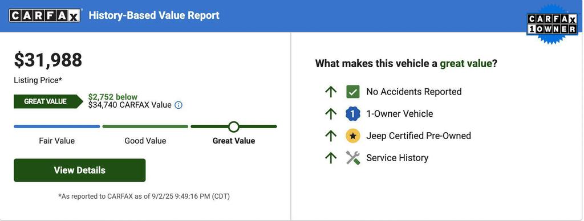Click the up arrow beside Jeep Certified Pre-Owned
This screenshot has height=221, width=584.
331,136
